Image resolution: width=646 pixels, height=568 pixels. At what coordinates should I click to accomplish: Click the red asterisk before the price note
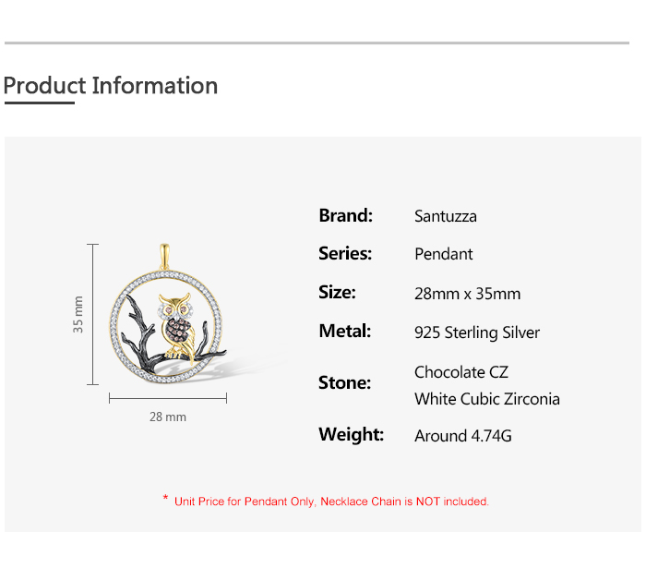point(165,499)
